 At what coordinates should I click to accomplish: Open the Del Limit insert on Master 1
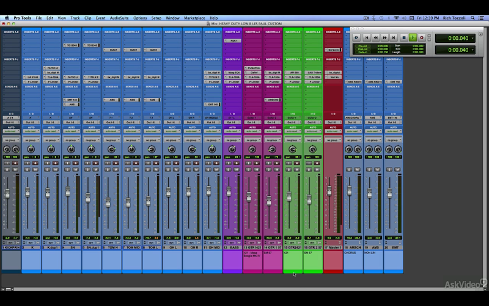pyautogui.click(x=333, y=50)
